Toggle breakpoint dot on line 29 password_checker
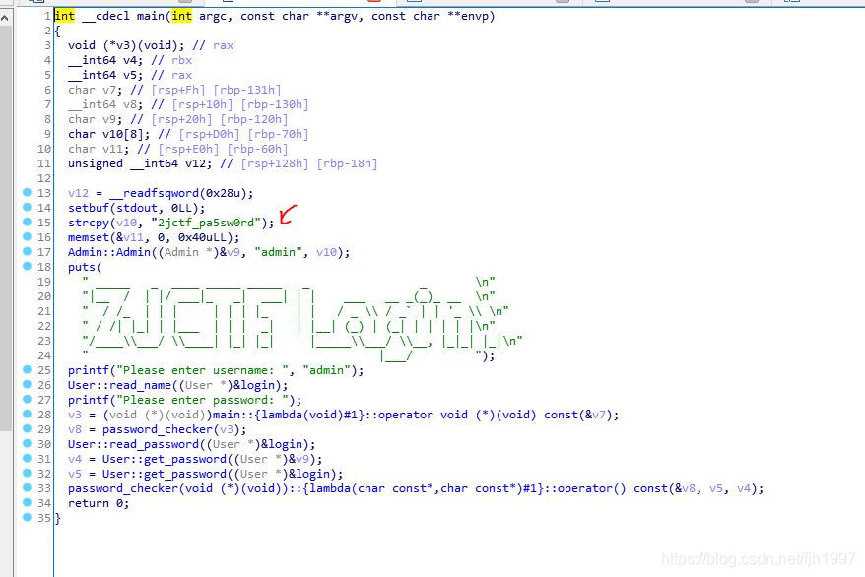 [27, 428]
